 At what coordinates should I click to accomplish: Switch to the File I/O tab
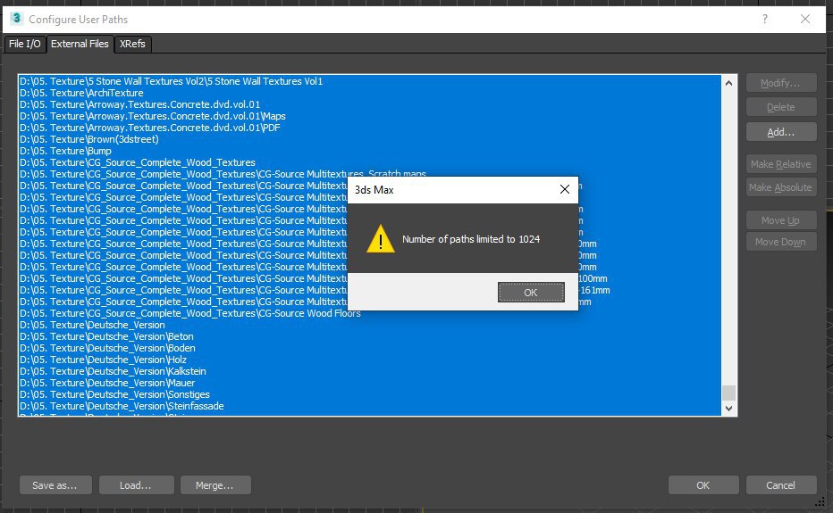click(24, 44)
